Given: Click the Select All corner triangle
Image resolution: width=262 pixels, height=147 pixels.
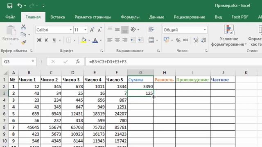Looking at the screenshot, I should 6,73.
